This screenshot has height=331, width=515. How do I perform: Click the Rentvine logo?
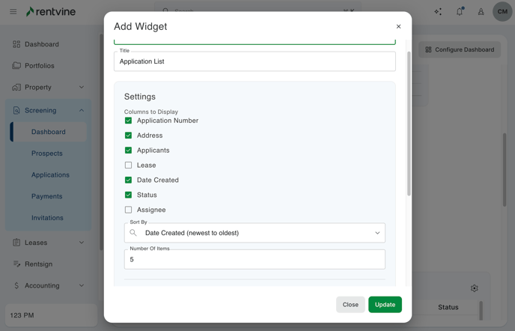[55, 12]
